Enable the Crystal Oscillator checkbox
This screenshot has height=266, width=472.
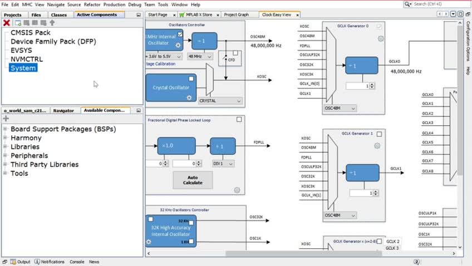(190, 79)
